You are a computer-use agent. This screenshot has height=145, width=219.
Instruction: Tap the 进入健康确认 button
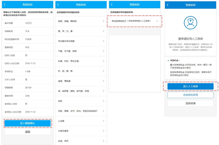click(x=28, y=123)
